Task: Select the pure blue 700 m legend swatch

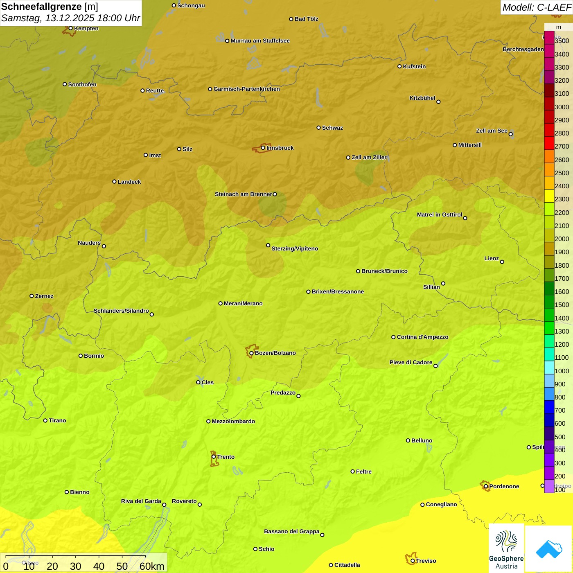Action: 549,407
